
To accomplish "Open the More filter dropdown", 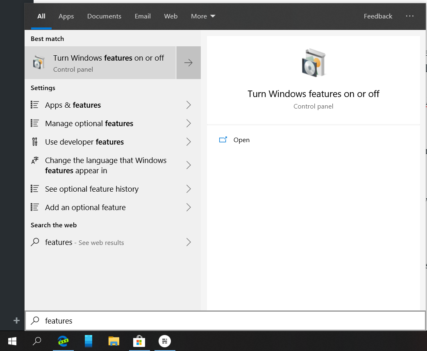I will 202,16.
